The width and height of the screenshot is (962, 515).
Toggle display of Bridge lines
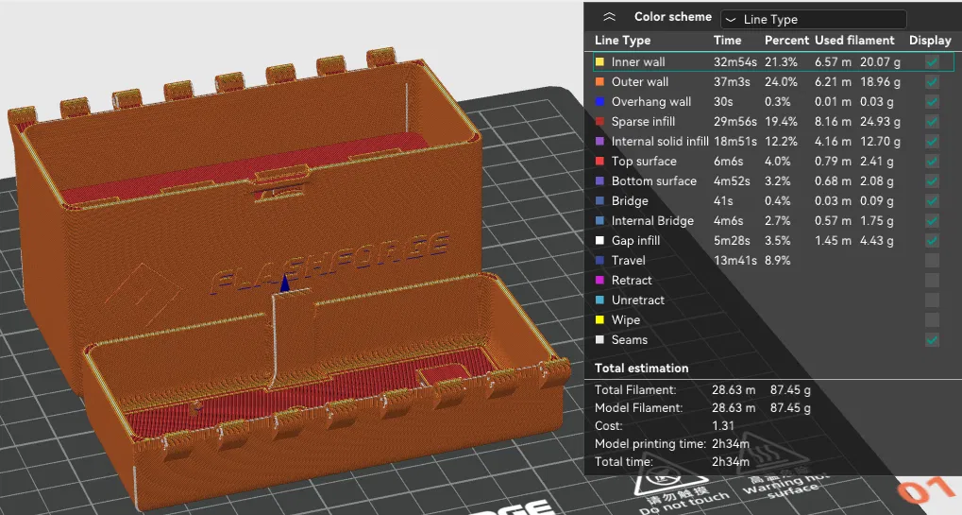tap(932, 200)
